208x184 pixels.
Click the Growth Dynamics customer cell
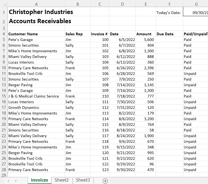pos(24,107)
